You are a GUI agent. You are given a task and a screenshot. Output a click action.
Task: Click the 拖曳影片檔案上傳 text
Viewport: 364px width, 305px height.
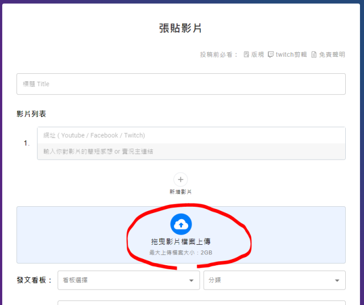coord(181,241)
